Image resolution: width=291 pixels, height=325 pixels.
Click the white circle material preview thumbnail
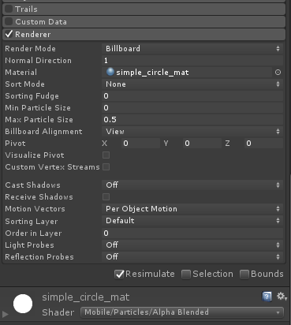(23, 304)
